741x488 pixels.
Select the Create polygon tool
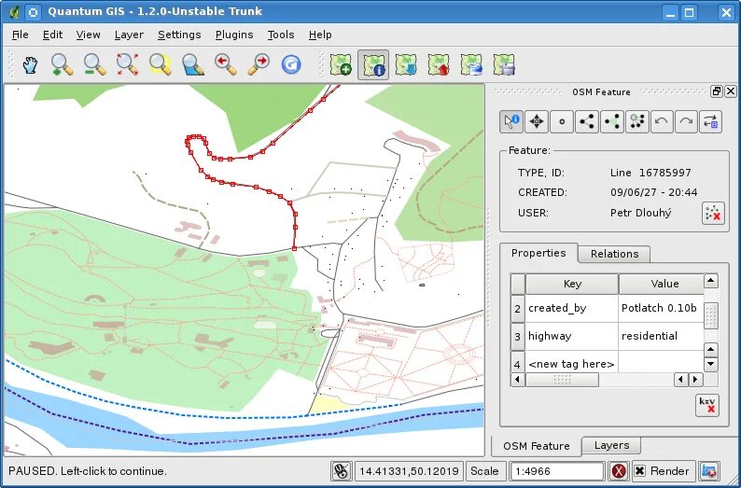click(612, 121)
